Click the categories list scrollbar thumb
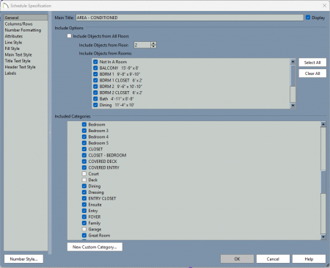Viewport: 330px width, 268px height. [323, 182]
